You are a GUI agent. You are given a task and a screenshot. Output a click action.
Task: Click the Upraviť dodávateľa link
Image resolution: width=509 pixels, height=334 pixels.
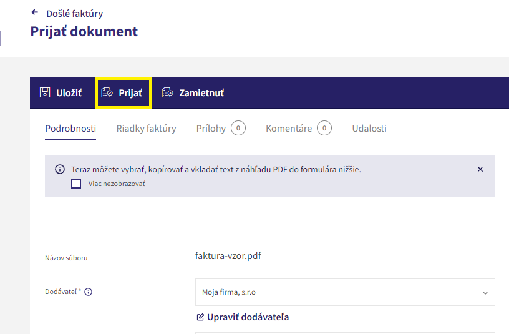point(243,317)
